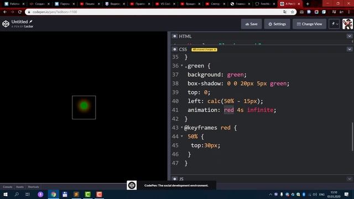Viewport: 354px width, 199px height.
Task: Open Chrome from taskbar
Action: pos(54,194)
